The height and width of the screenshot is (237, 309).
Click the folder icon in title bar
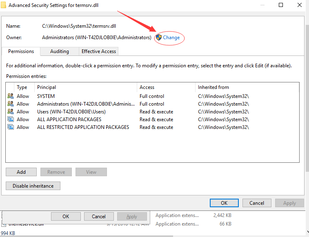pyautogui.click(x=4, y=5)
